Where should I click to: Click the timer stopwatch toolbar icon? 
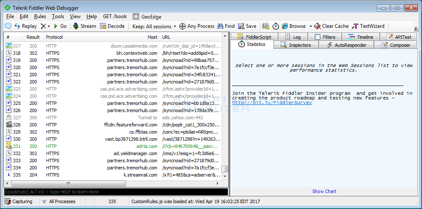click(x=276, y=26)
